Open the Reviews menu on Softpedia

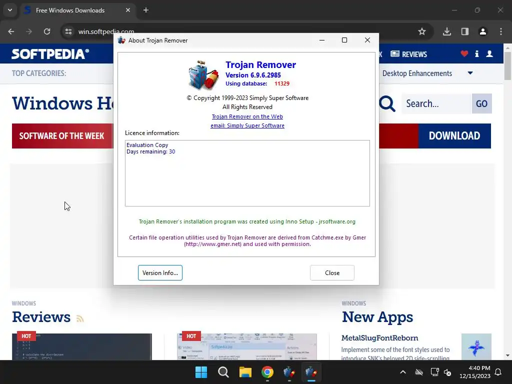[409, 54]
